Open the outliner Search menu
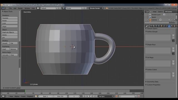This screenshot has height=100, width=178. 160,12
